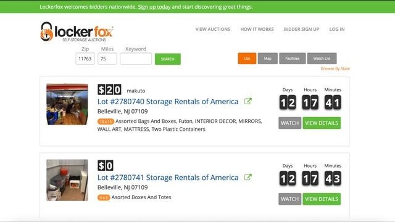
Task: Click Asorted Boxes And Totes description
Action: (x=141, y=197)
